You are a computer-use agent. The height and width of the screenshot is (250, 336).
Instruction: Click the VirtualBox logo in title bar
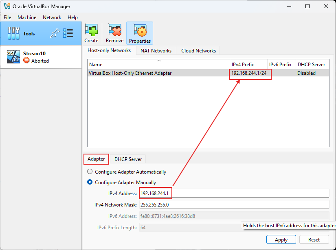(x=7, y=6)
